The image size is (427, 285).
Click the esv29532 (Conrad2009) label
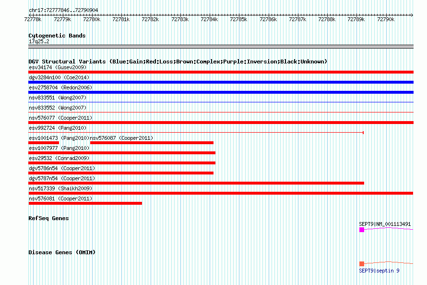(59, 158)
